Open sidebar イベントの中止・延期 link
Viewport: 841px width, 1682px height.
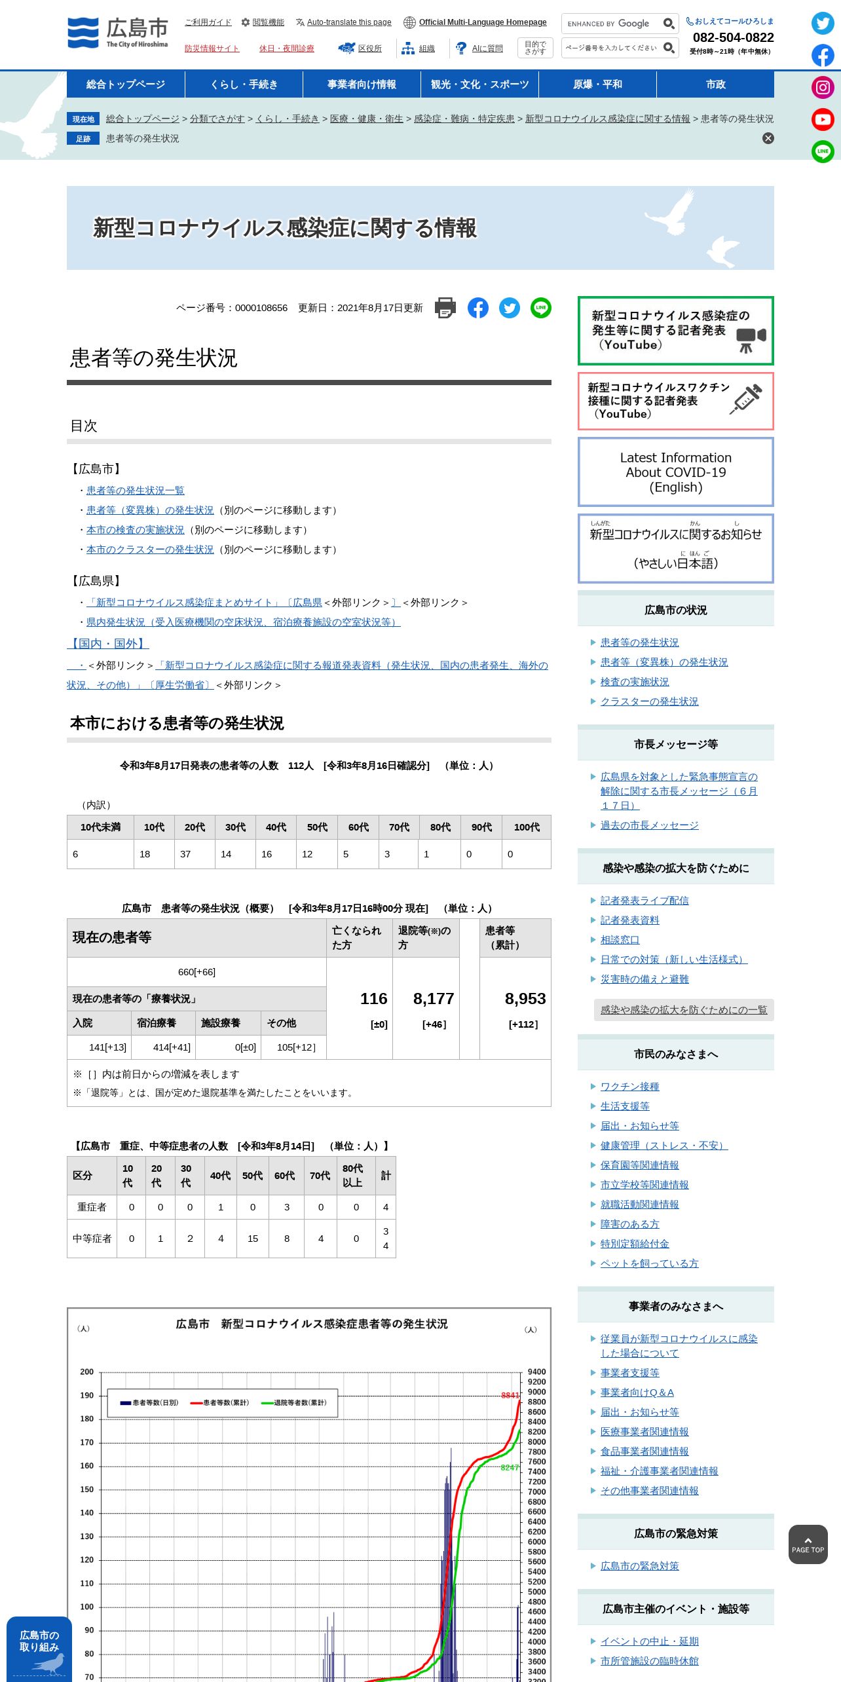click(650, 1641)
